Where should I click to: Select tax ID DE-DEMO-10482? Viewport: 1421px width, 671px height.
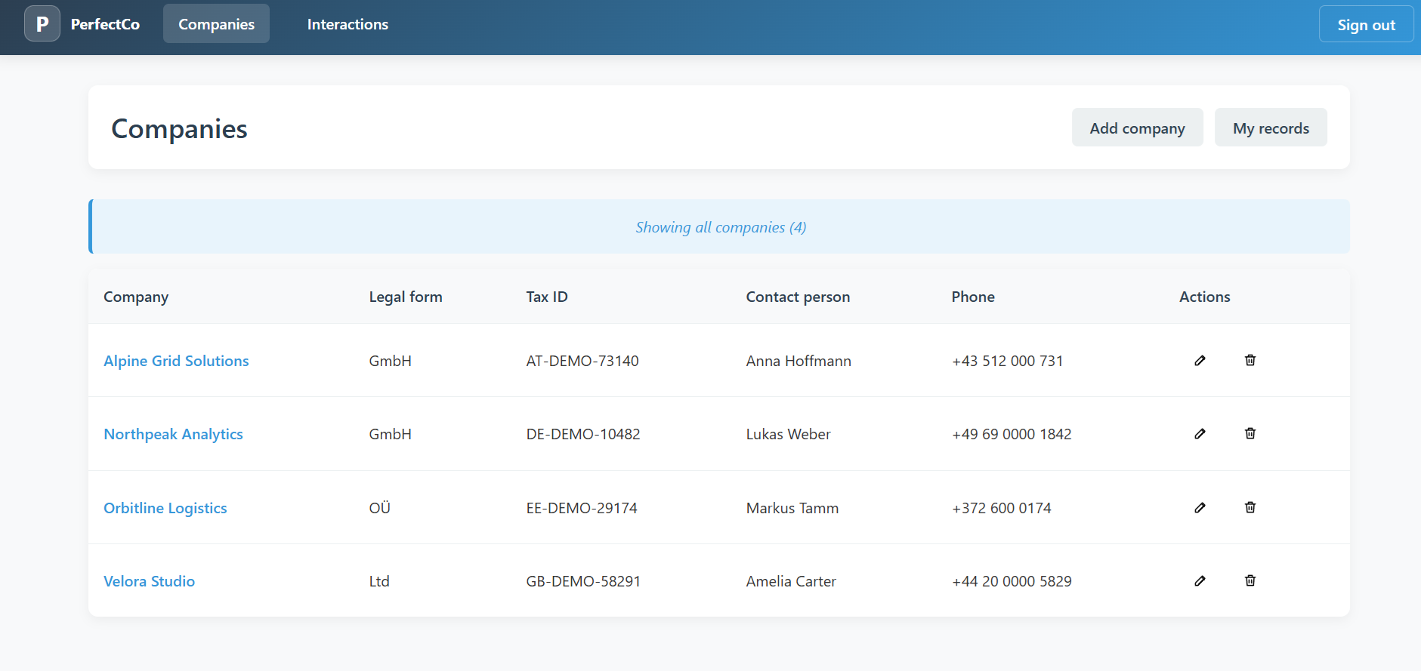tap(583, 434)
